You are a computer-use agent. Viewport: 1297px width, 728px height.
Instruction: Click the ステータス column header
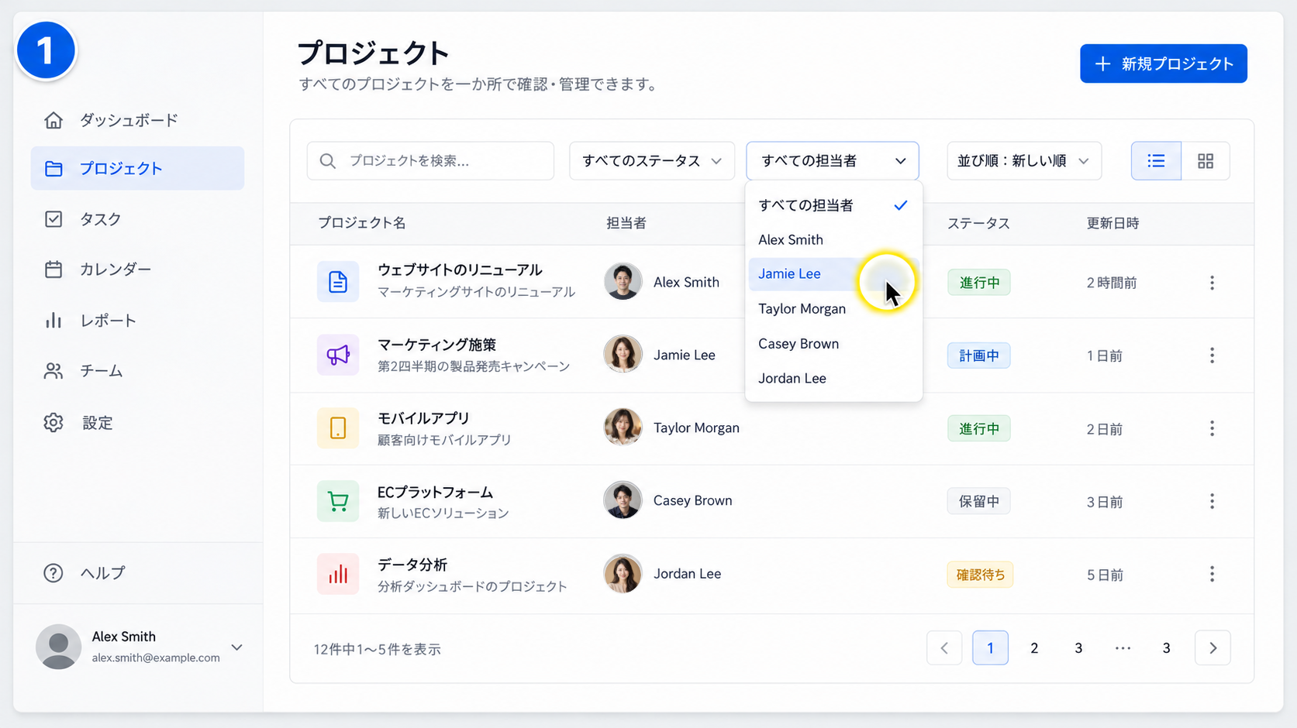(978, 224)
